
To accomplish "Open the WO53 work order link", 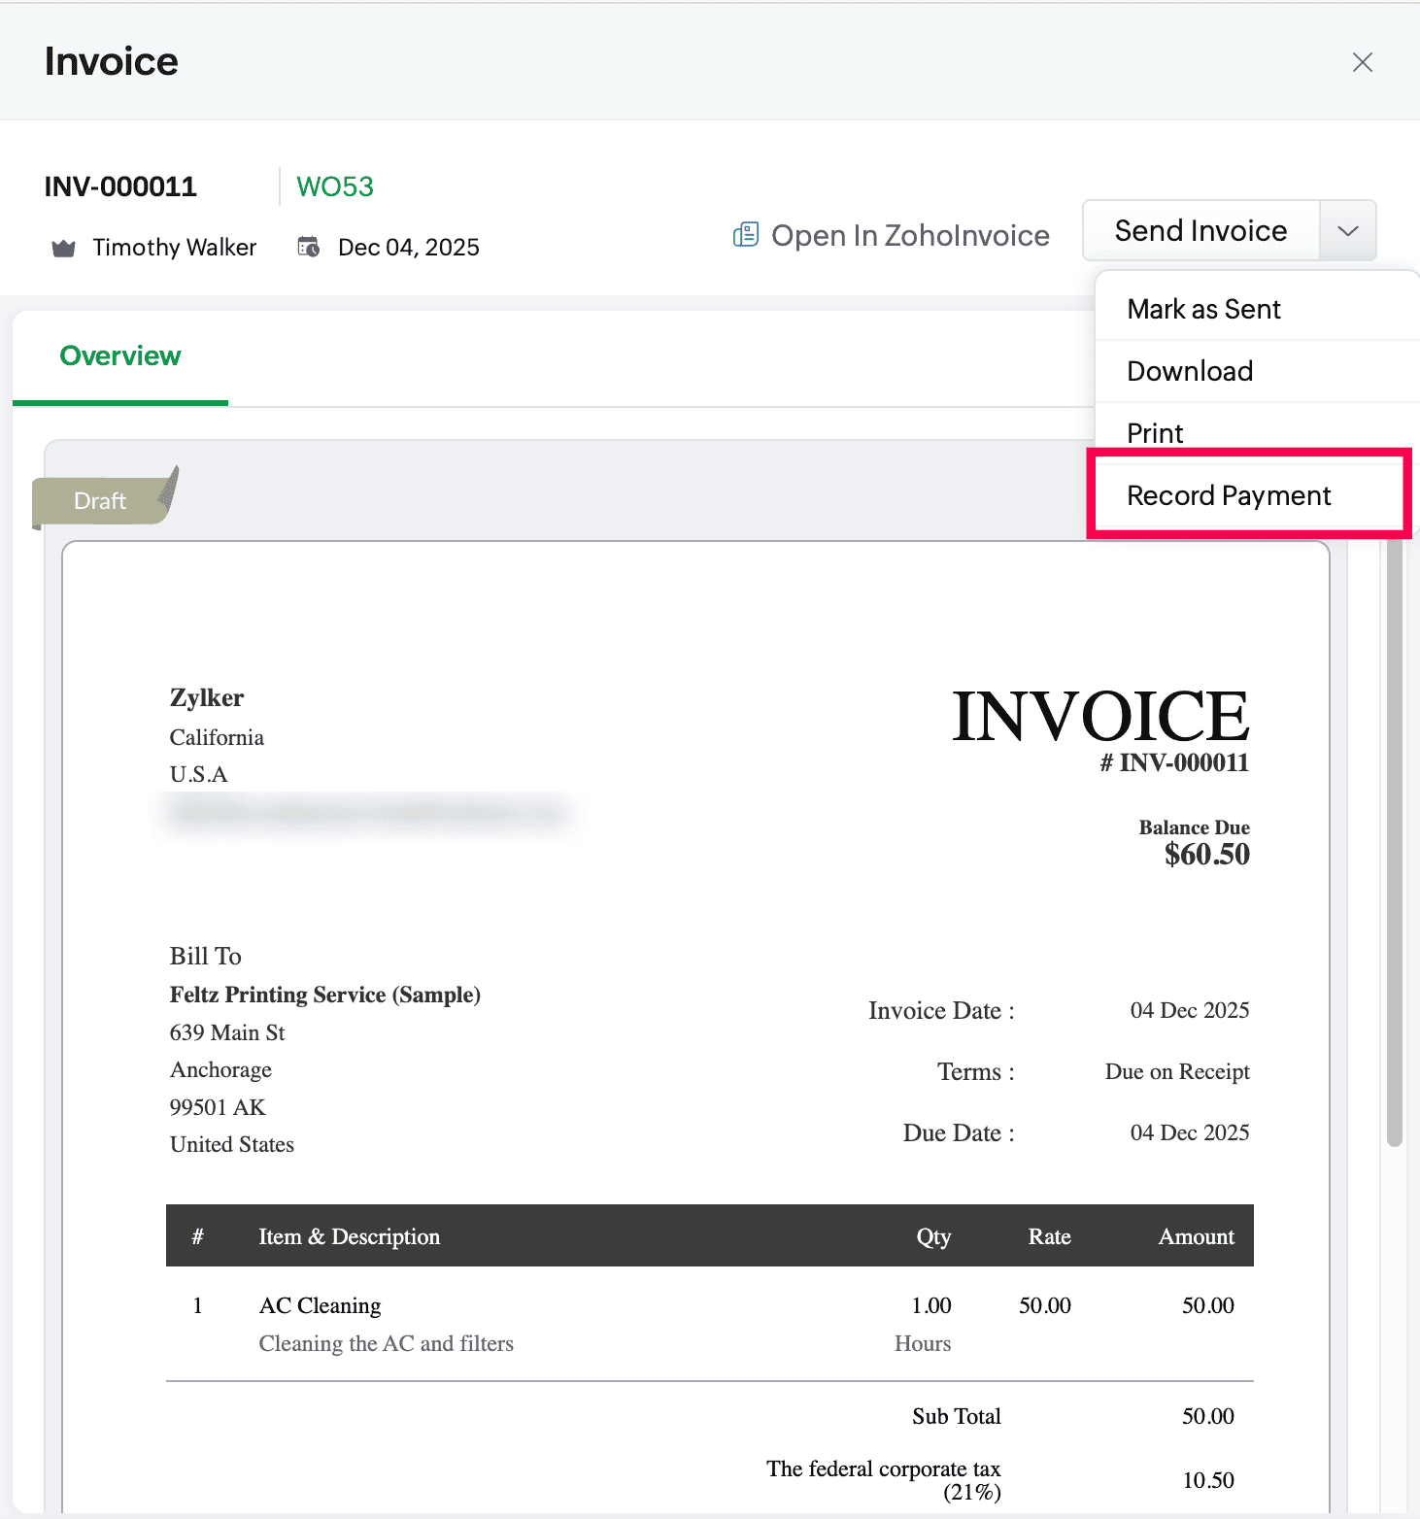I will tap(334, 186).
